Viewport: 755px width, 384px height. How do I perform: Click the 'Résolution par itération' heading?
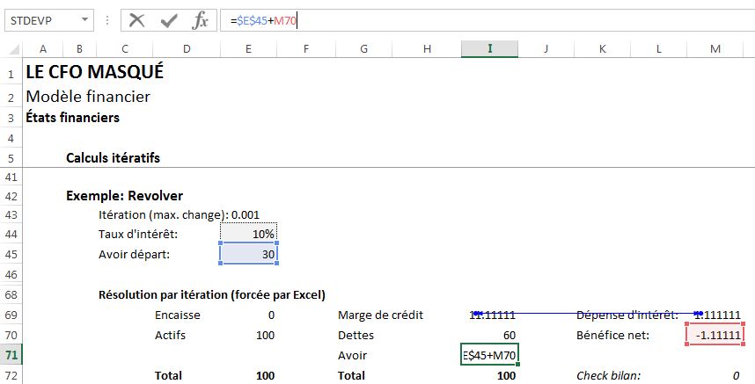(x=212, y=294)
